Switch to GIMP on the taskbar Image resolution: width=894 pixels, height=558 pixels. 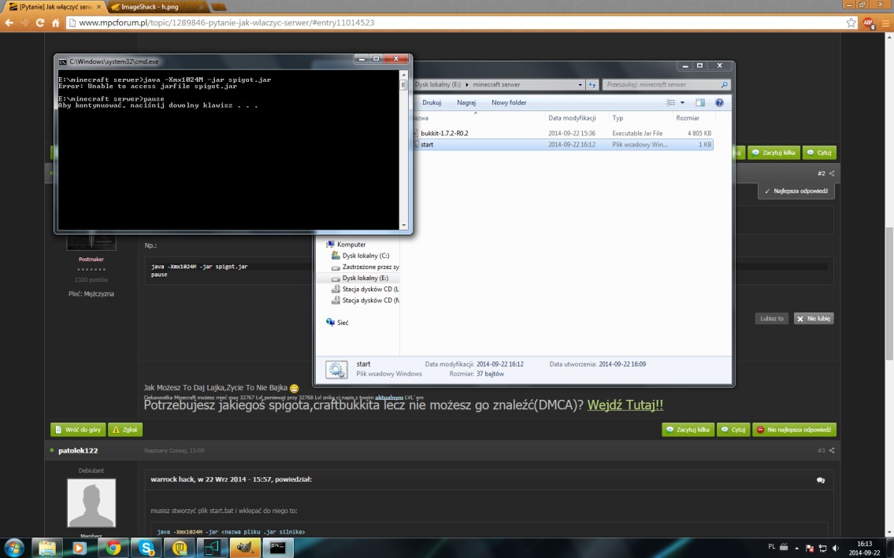[245, 549]
